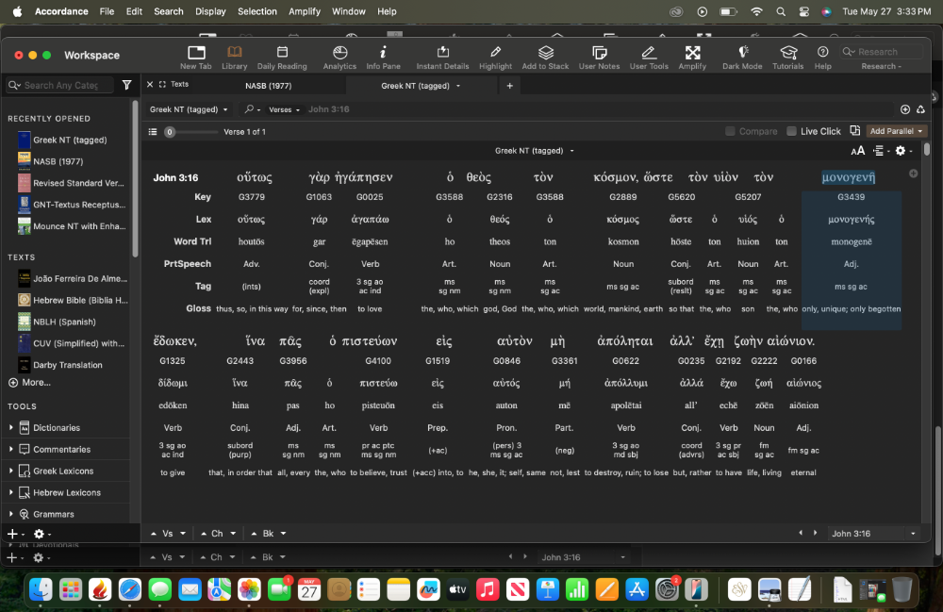
Task: Open the Add Parallel dropdown
Action: click(x=896, y=131)
